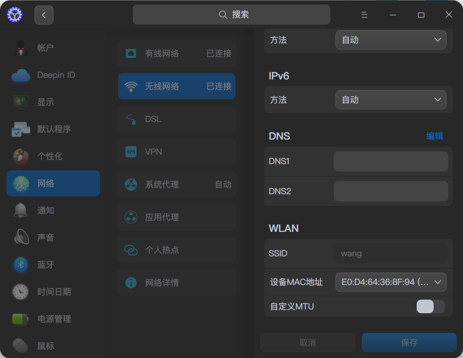Open 系统代理 settings
Image resolution: width=463 pixels, height=358 pixels.
point(177,184)
